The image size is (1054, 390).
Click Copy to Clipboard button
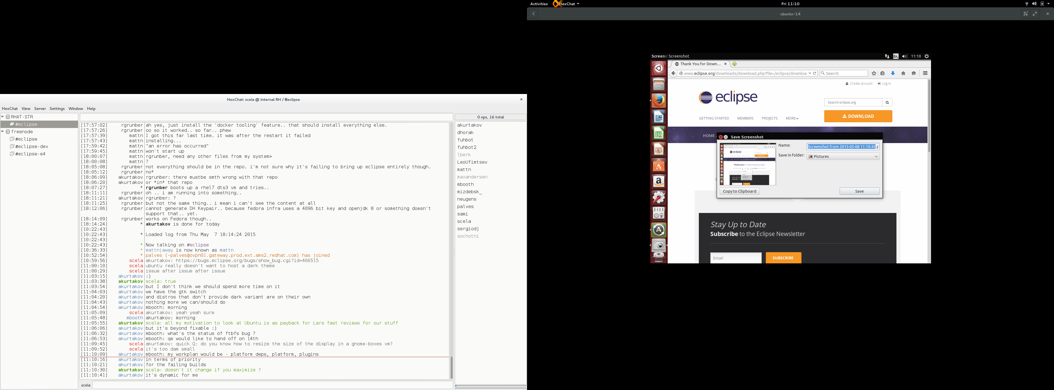(739, 191)
